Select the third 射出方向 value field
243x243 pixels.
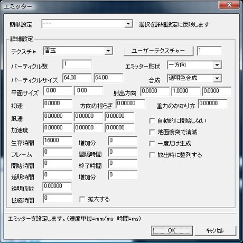(x=217, y=91)
